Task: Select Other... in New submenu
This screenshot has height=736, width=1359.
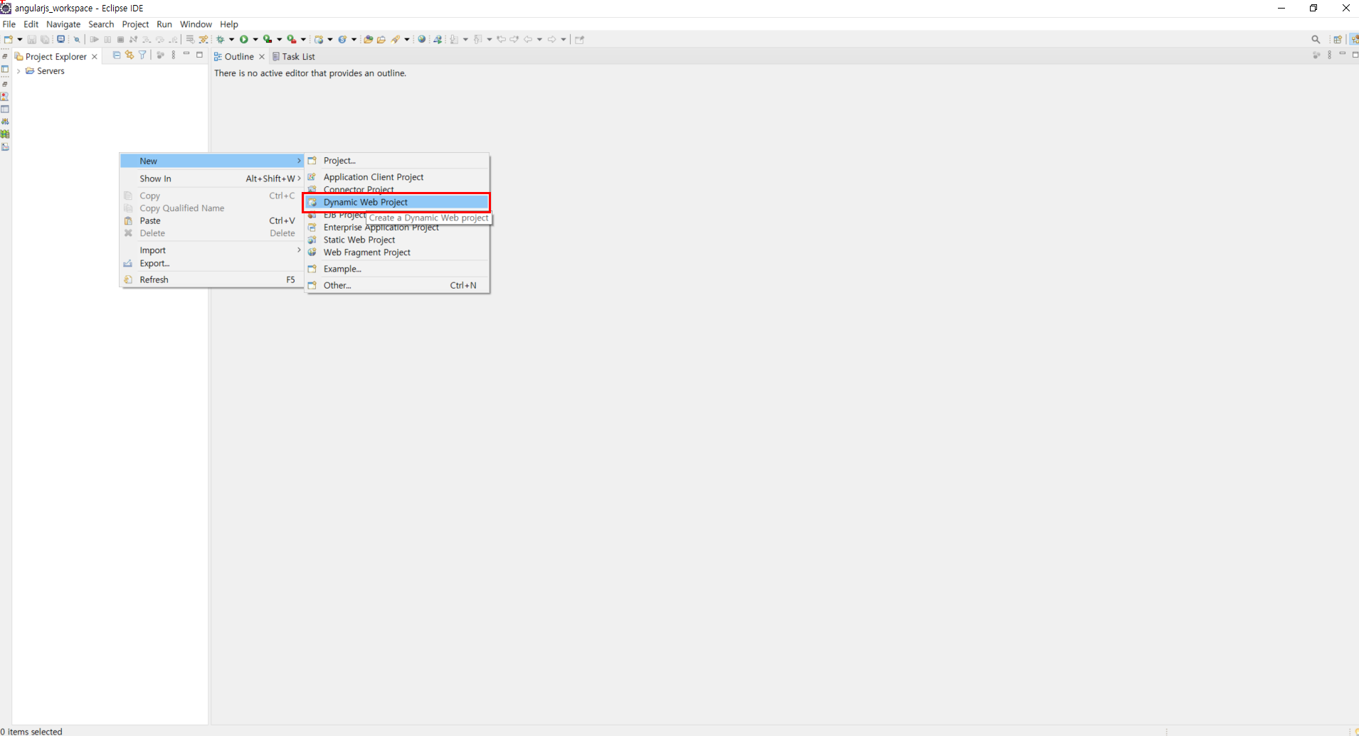Action: point(397,285)
